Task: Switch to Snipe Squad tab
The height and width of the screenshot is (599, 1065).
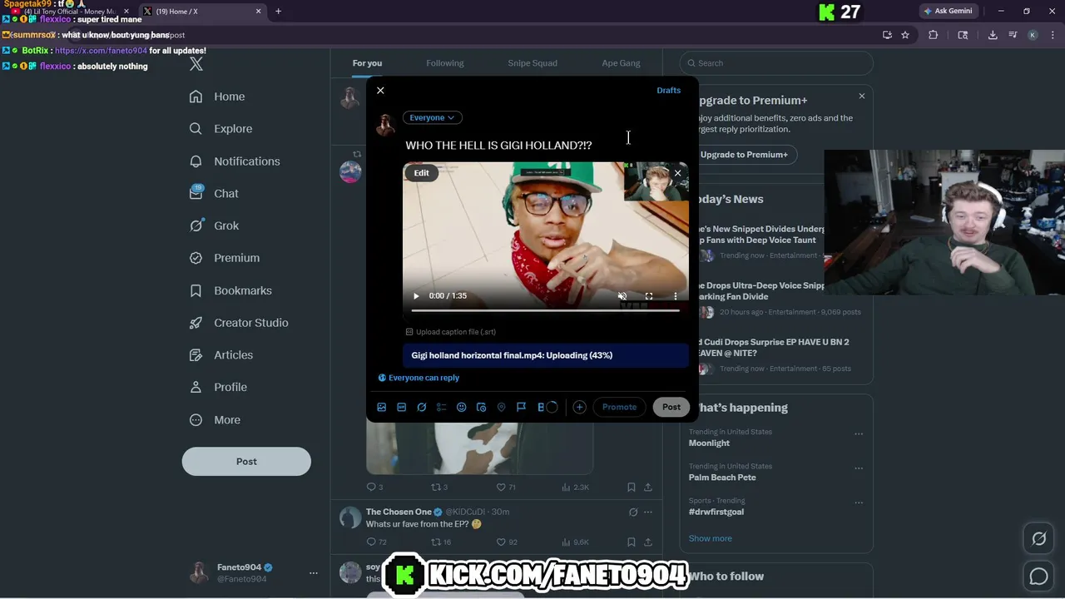Action: click(532, 63)
